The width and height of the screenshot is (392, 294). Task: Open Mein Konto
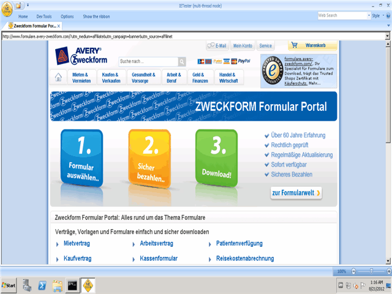[243, 46]
